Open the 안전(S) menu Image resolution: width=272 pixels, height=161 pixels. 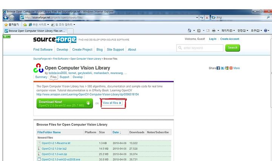tap(243, 31)
